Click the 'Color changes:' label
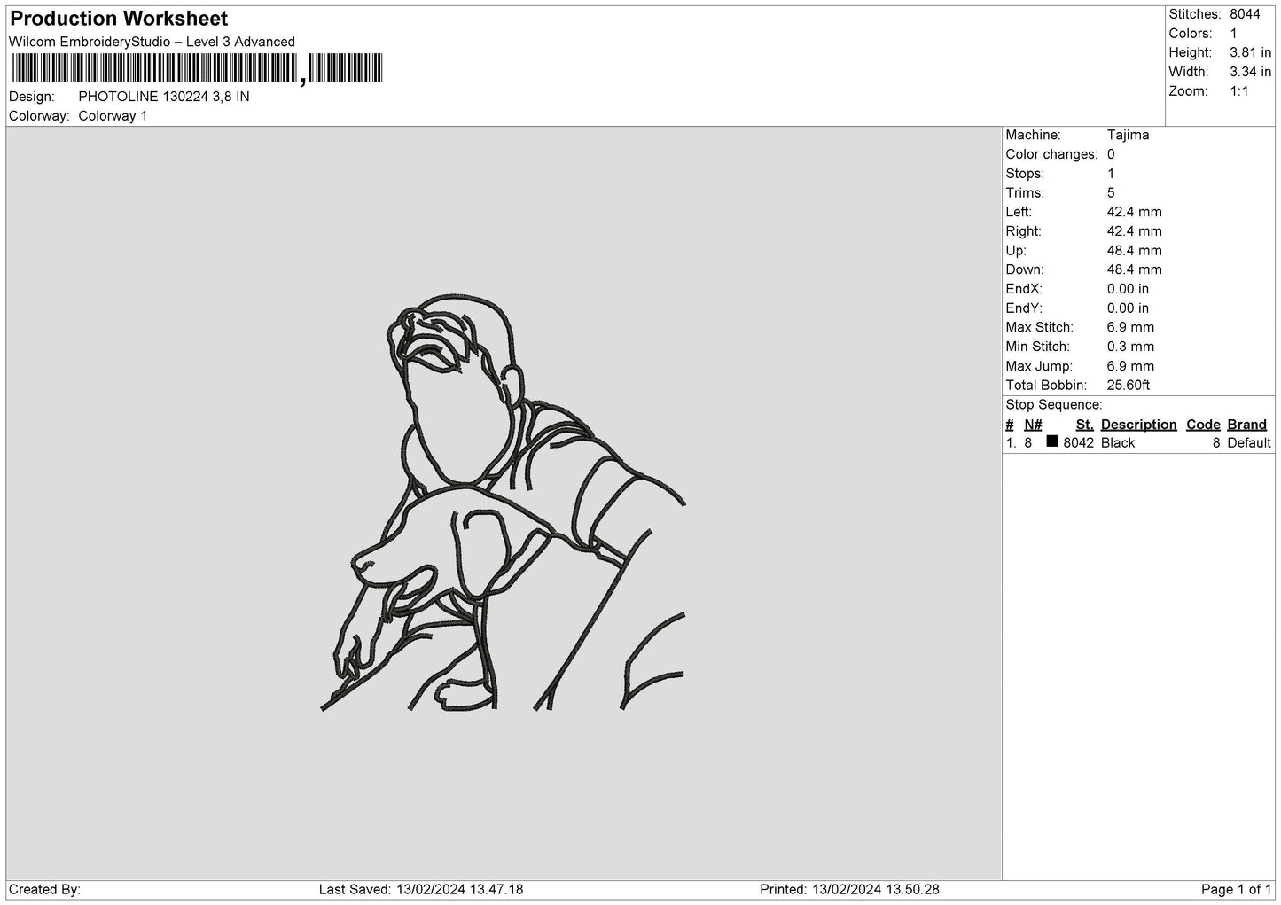 [x=1051, y=154]
